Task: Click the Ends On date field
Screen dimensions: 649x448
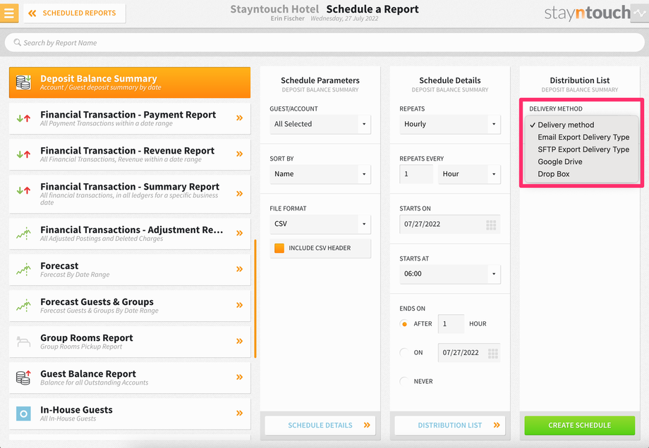Action: pos(469,352)
